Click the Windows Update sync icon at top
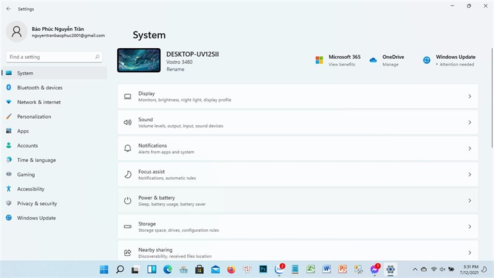The height and width of the screenshot is (278, 494). point(427,60)
